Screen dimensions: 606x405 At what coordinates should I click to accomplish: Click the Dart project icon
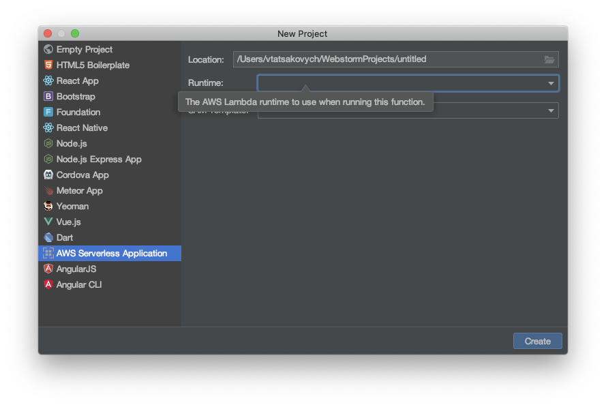click(x=48, y=237)
